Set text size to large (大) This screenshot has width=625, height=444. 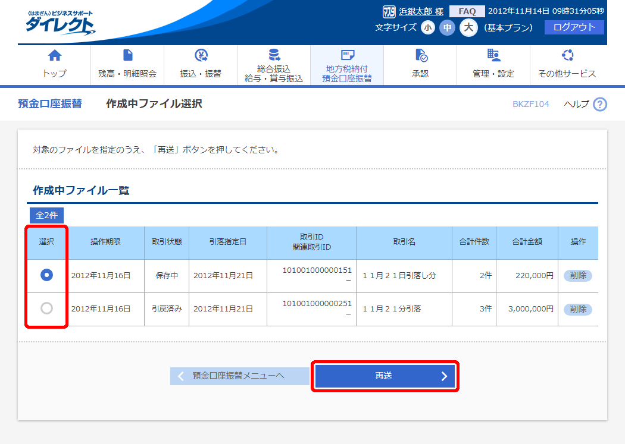point(468,27)
